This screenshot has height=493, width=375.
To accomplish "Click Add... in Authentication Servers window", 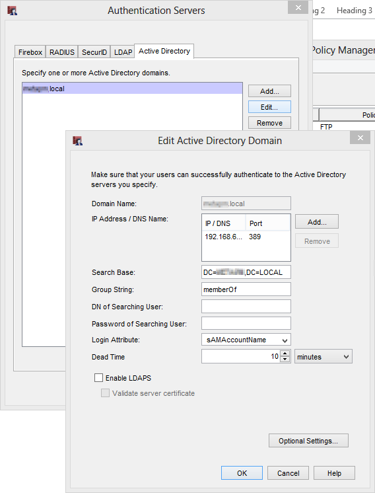I will 269,91.
